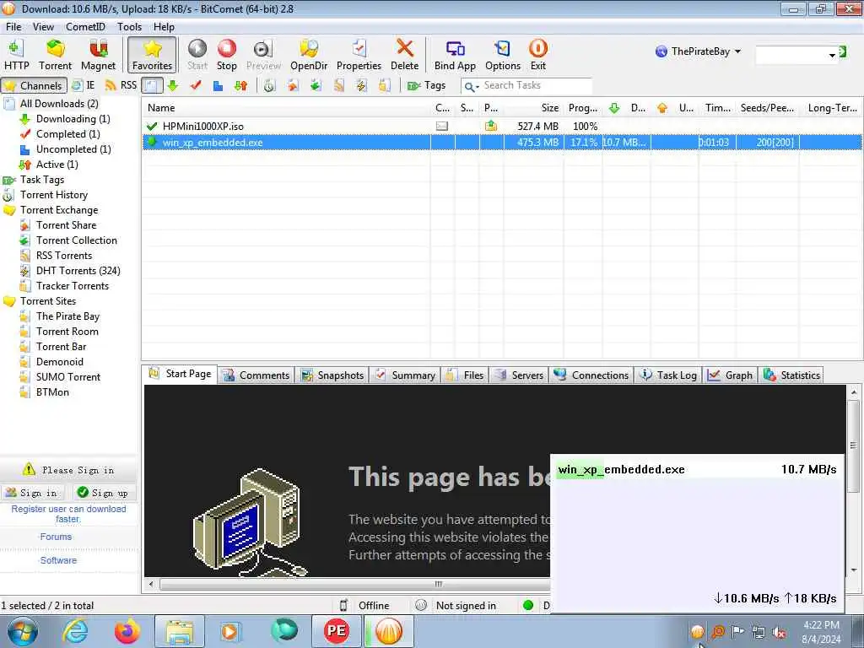Open the File menu
Viewport: 864px width, 648px height.
pos(13,26)
